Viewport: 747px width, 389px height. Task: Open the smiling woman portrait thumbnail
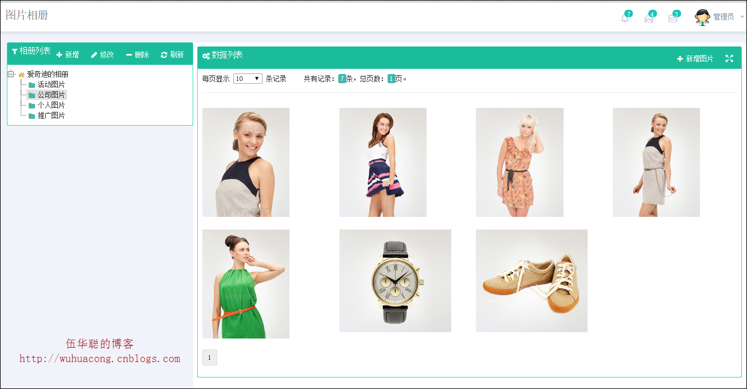tap(246, 162)
